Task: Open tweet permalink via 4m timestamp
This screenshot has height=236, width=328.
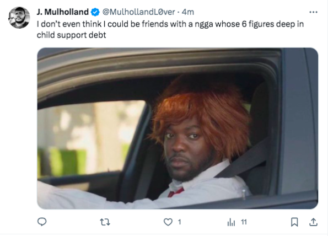Action: pyautogui.click(x=188, y=12)
